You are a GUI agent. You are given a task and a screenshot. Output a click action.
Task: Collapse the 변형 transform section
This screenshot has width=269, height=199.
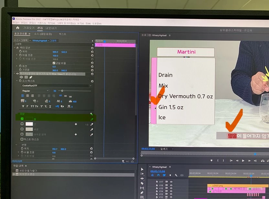(x=16, y=145)
